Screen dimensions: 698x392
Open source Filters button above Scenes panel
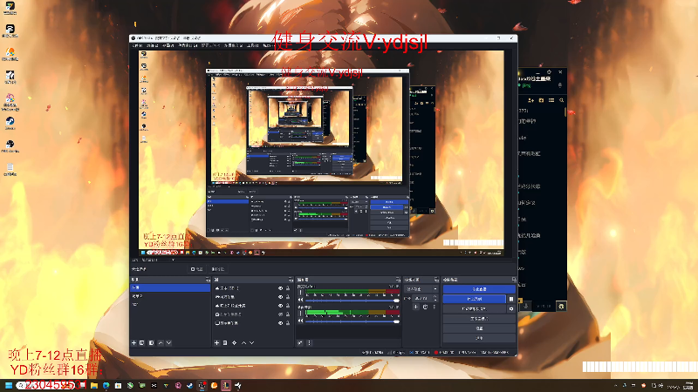click(x=217, y=269)
